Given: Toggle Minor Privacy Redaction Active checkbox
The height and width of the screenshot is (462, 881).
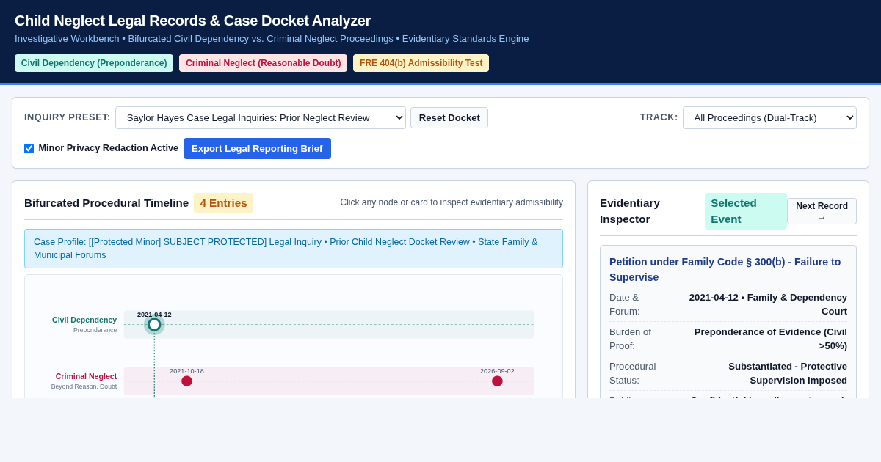Looking at the screenshot, I should (x=29, y=148).
